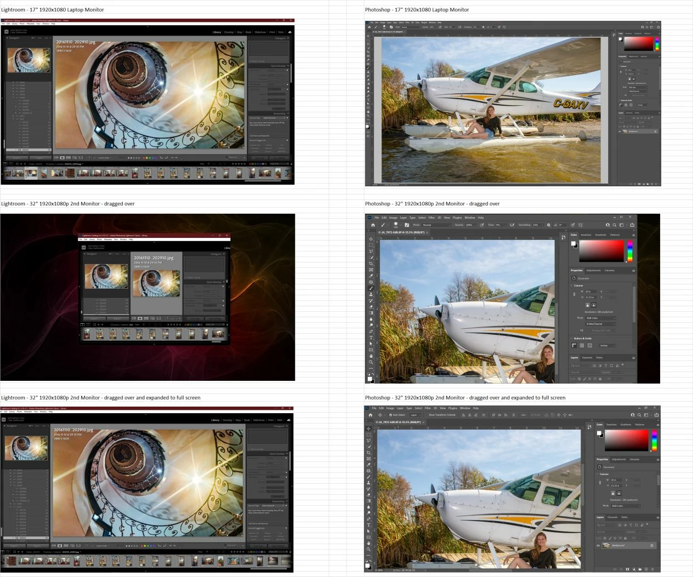Image resolution: width=693 pixels, height=577 pixels.
Task: Click Share icon in middle-right Photoshop options bar
Action: point(632,225)
